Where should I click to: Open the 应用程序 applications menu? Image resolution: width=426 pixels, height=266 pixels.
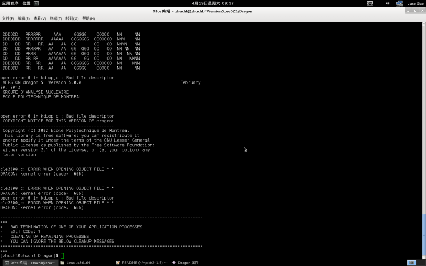pyautogui.click(x=10, y=3)
